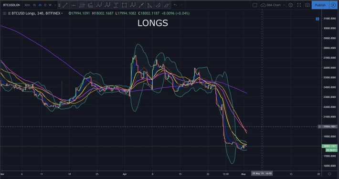Select the Triangle Pattern tool

(149, 5)
